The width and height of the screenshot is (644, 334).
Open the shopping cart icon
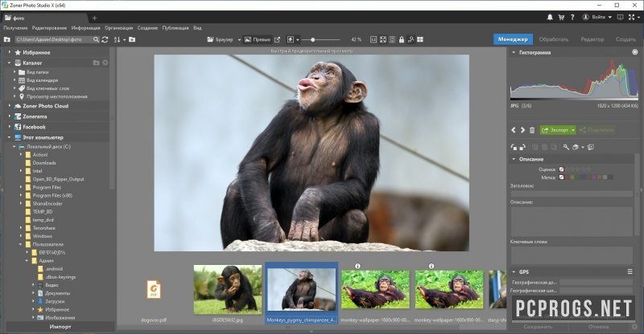(x=561, y=17)
